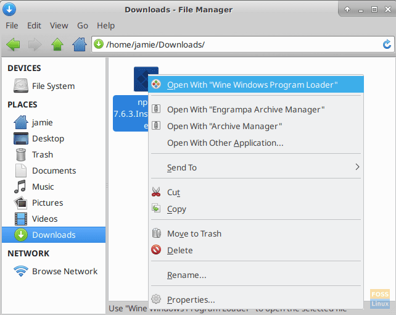The height and width of the screenshot is (315, 396).
Task: Click the Properties... menu text
Action: [x=191, y=300]
